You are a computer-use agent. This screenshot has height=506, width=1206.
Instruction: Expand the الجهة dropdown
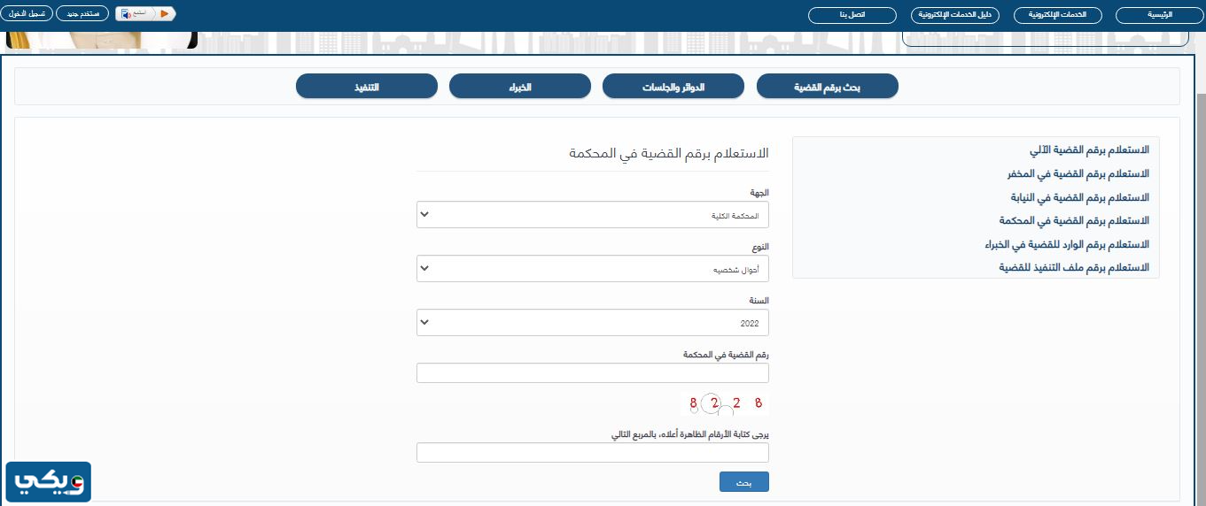(x=592, y=215)
